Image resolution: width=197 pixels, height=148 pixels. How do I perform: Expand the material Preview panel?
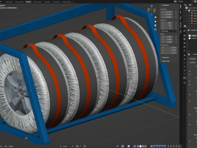point(193,59)
